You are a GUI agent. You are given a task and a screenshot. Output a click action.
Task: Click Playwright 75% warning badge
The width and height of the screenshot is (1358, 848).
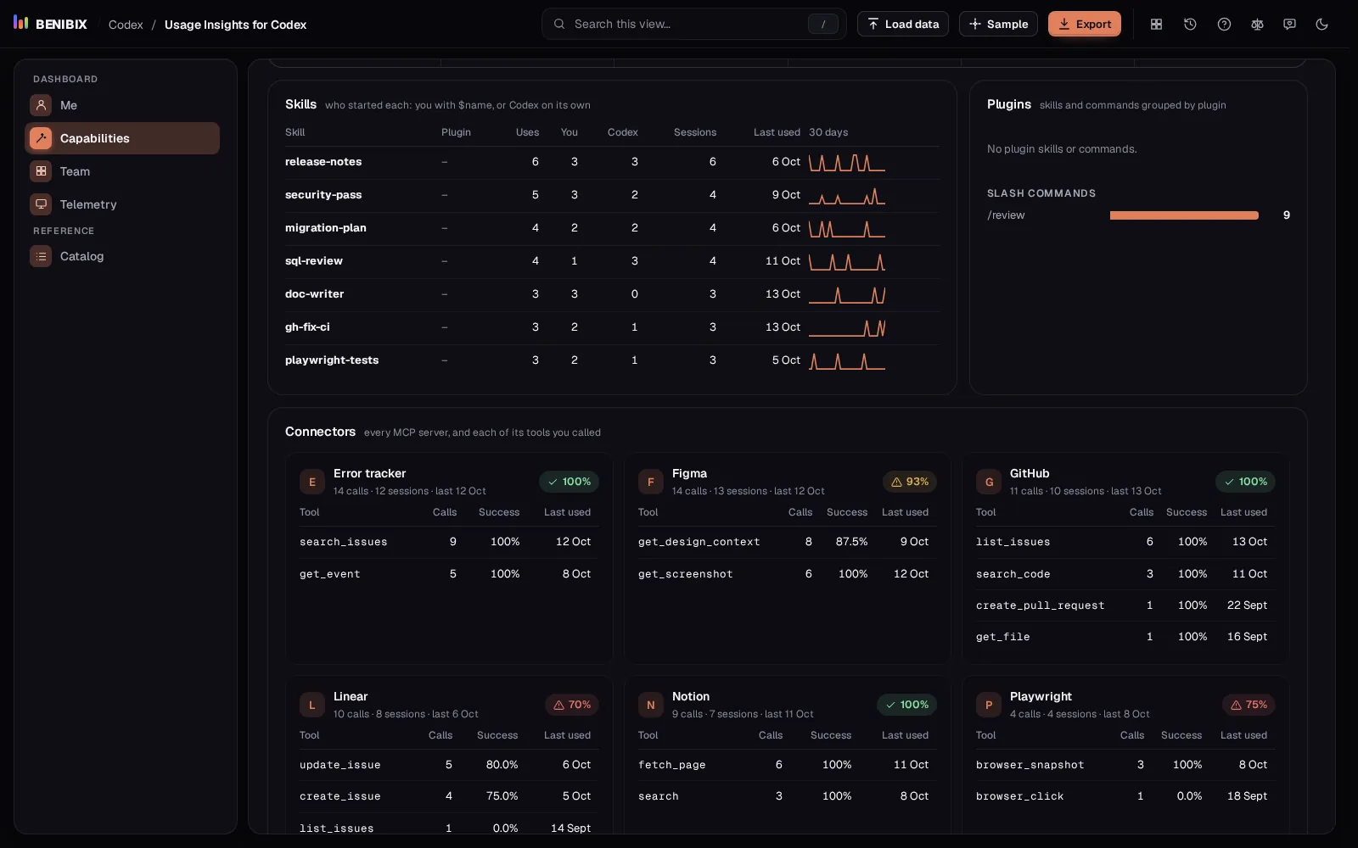tap(1249, 705)
